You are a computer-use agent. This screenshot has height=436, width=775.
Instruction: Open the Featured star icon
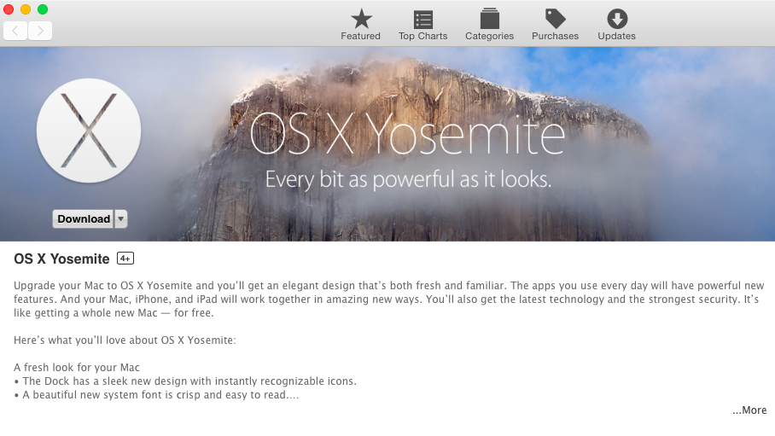pos(361,20)
